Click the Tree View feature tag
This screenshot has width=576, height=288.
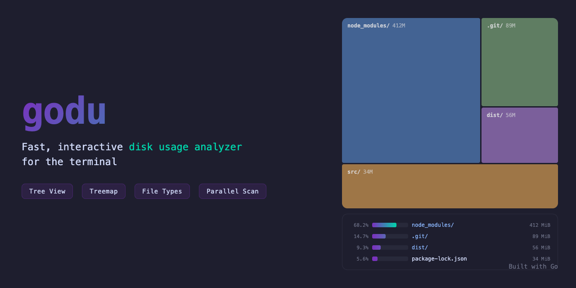click(x=47, y=191)
